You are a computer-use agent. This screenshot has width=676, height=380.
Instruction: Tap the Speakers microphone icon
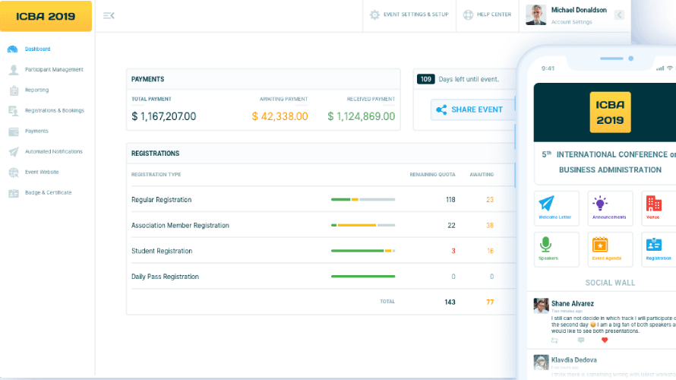click(546, 245)
